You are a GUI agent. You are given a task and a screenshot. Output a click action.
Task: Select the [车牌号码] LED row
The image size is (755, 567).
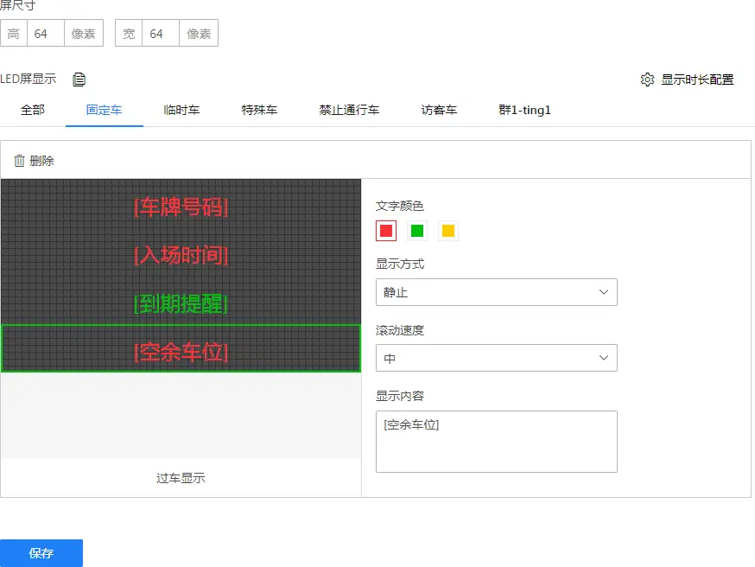tap(181, 207)
